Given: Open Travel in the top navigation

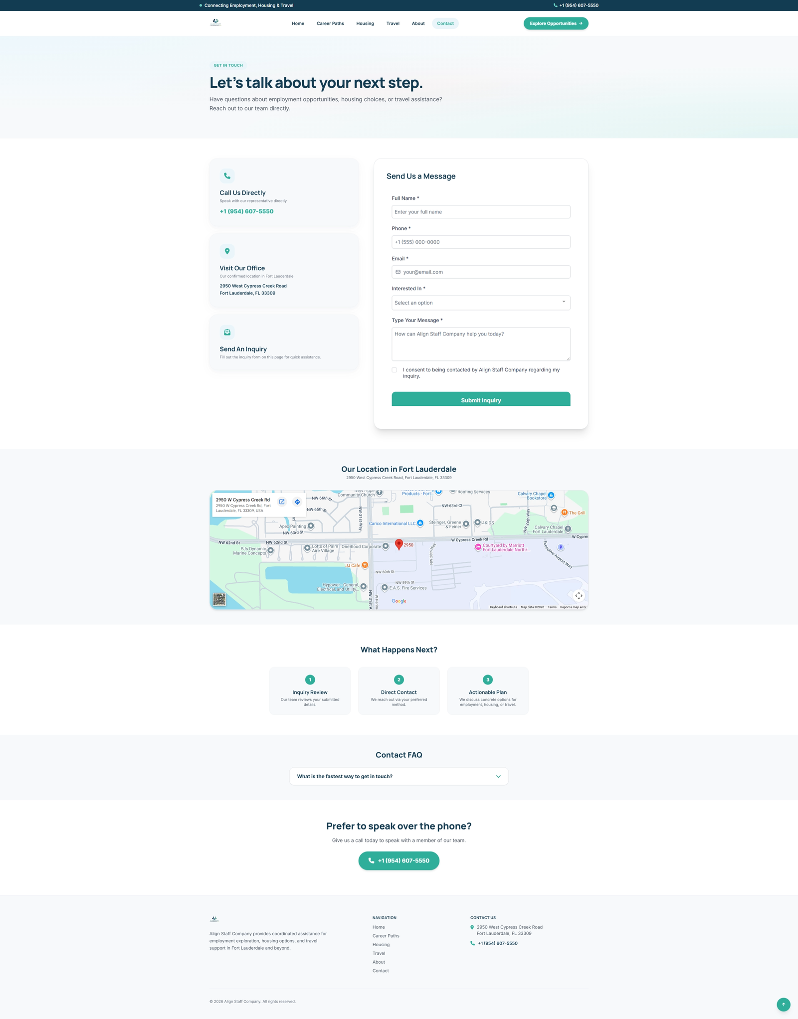Looking at the screenshot, I should (393, 23).
